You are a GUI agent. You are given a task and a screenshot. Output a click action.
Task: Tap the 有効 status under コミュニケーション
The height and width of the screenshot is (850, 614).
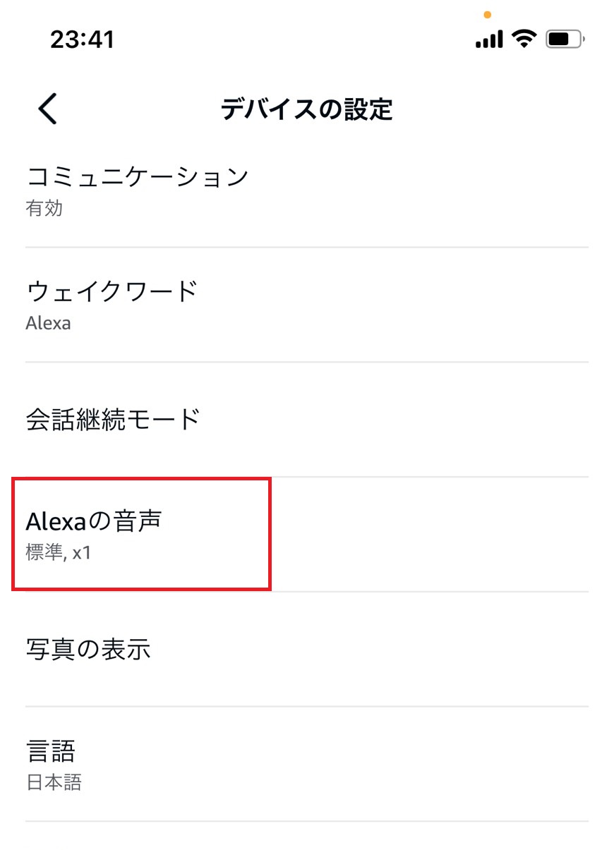coord(45,208)
